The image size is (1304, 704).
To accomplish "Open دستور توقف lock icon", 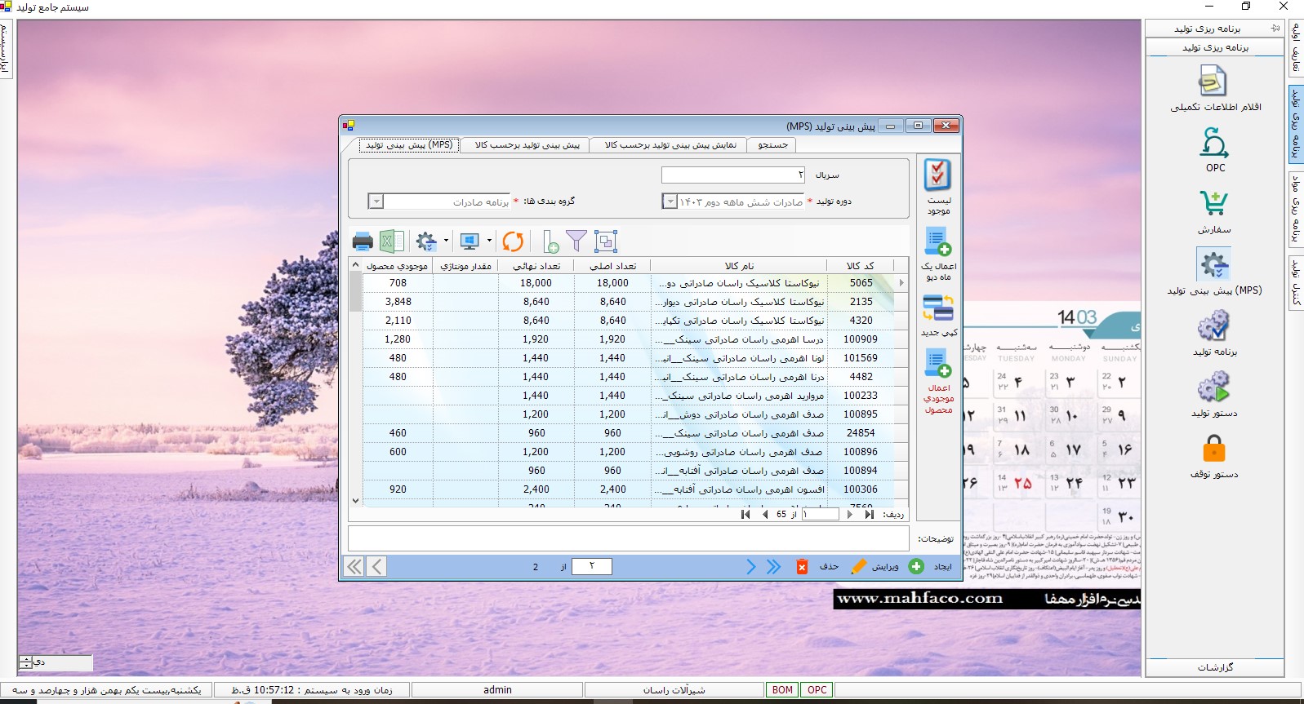I will pos(1214,449).
